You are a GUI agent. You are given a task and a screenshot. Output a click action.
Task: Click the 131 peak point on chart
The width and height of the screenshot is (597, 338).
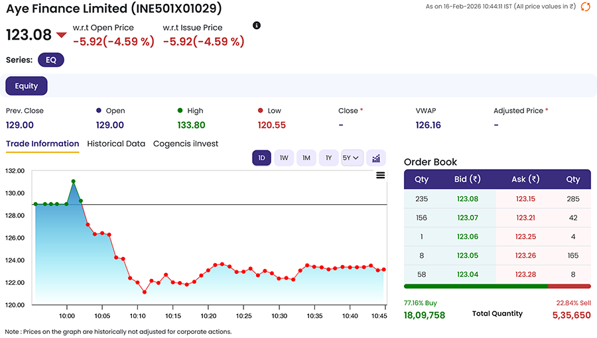click(x=74, y=182)
